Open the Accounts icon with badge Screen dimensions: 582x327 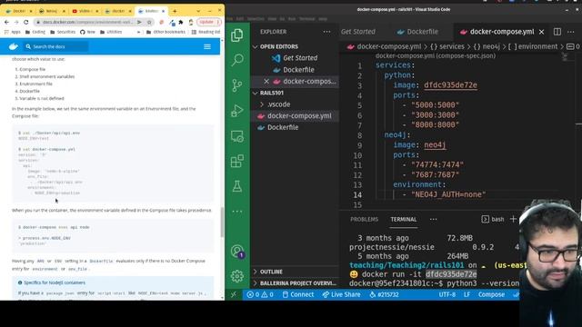pos(237,252)
